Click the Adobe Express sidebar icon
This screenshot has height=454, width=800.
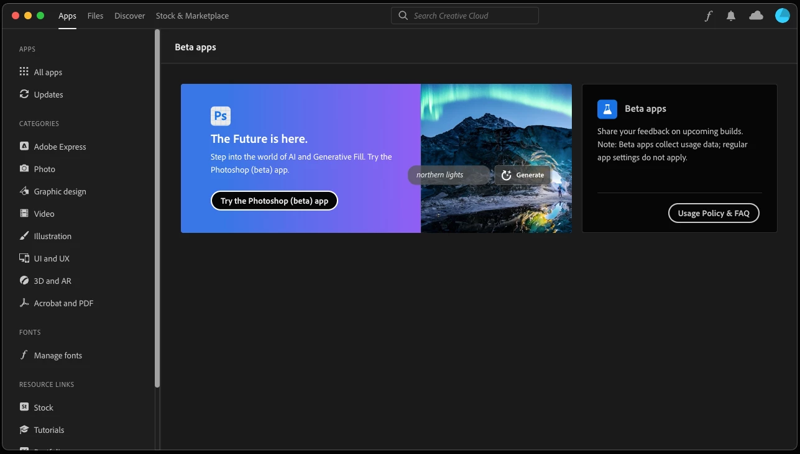[24, 147]
